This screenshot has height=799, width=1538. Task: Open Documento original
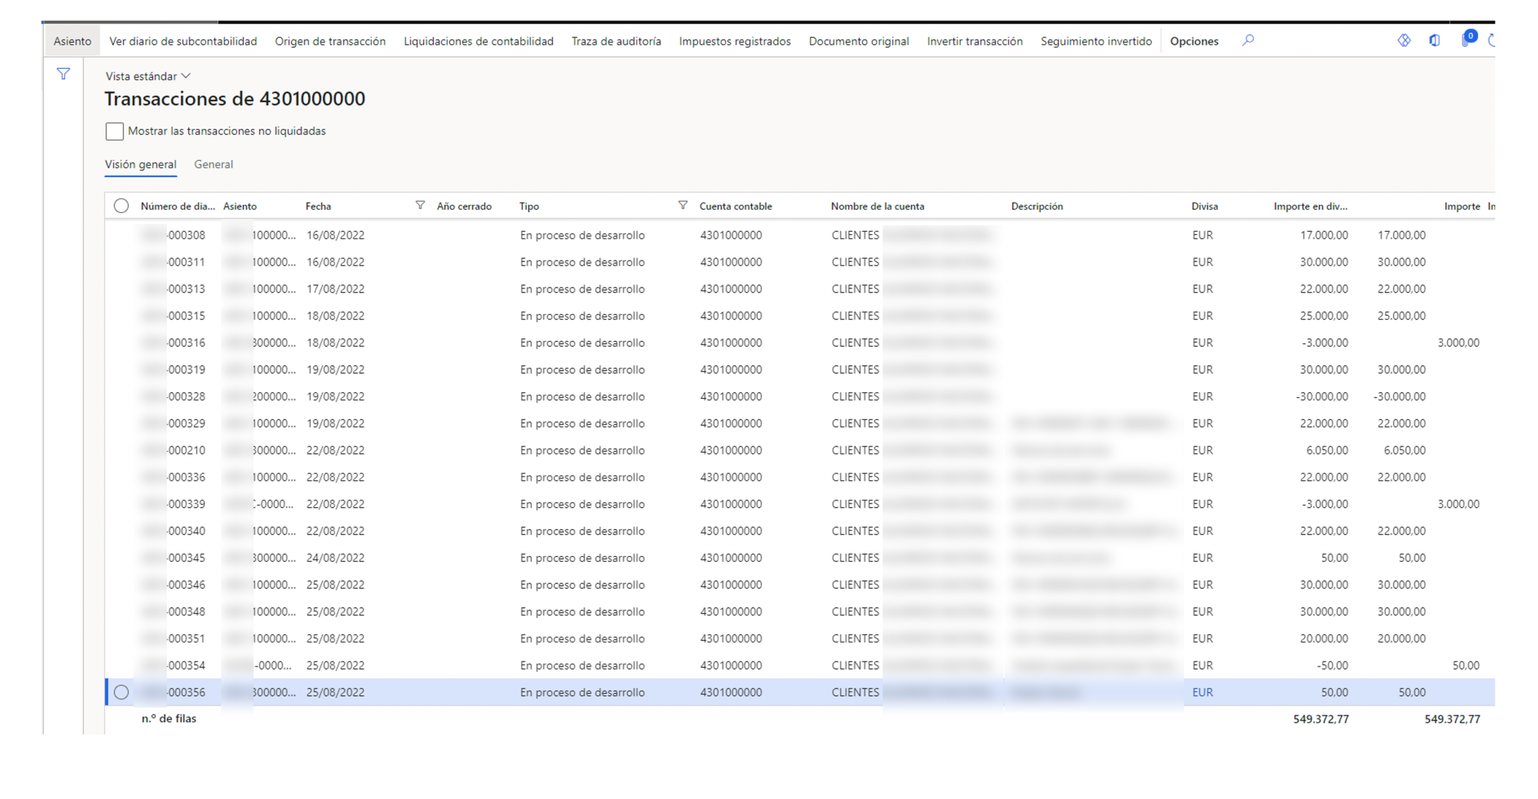point(859,41)
